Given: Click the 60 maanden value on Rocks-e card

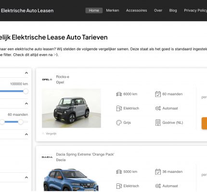Looking at the screenshot, I should pyautogui.click(x=172, y=94).
